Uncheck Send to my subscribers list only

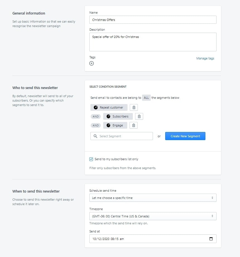coord(91,159)
